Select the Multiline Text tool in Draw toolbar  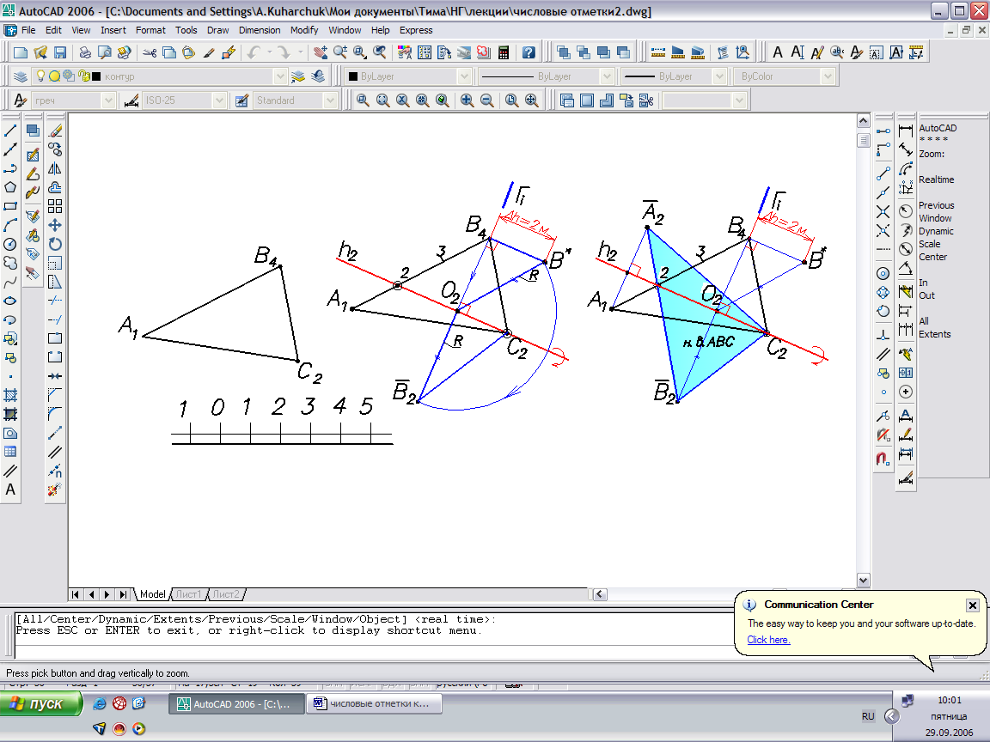[x=10, y=490]
